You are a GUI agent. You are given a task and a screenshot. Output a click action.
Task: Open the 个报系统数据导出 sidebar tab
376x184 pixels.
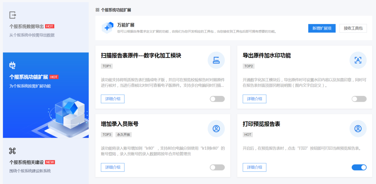point(27,26)
